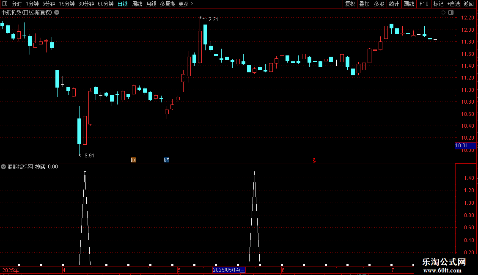Select the 5分钟 period
This screenshot has width=478, height=275.
pyautogui.click(x=49, y=4)
